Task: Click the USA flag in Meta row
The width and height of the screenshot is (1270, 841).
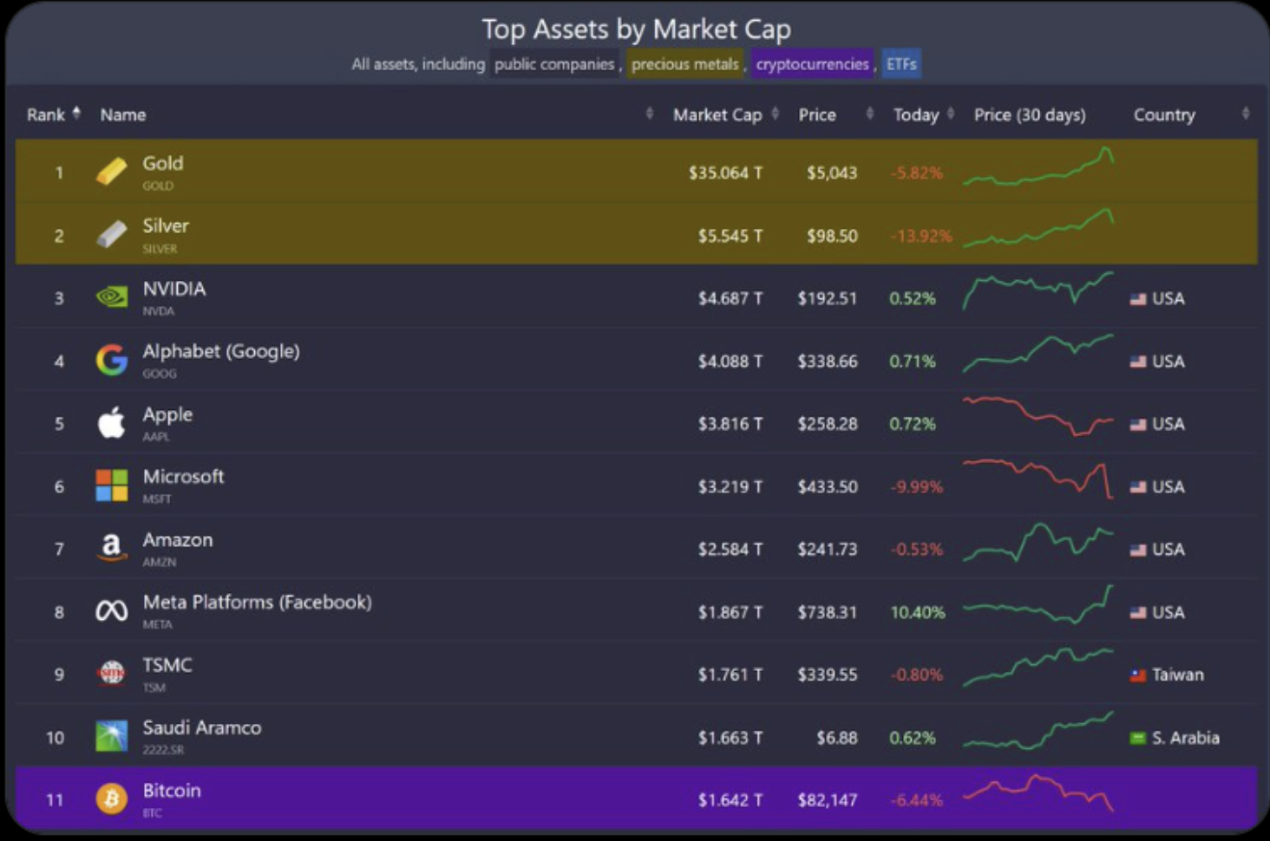Action: [x=1138, y=613]
